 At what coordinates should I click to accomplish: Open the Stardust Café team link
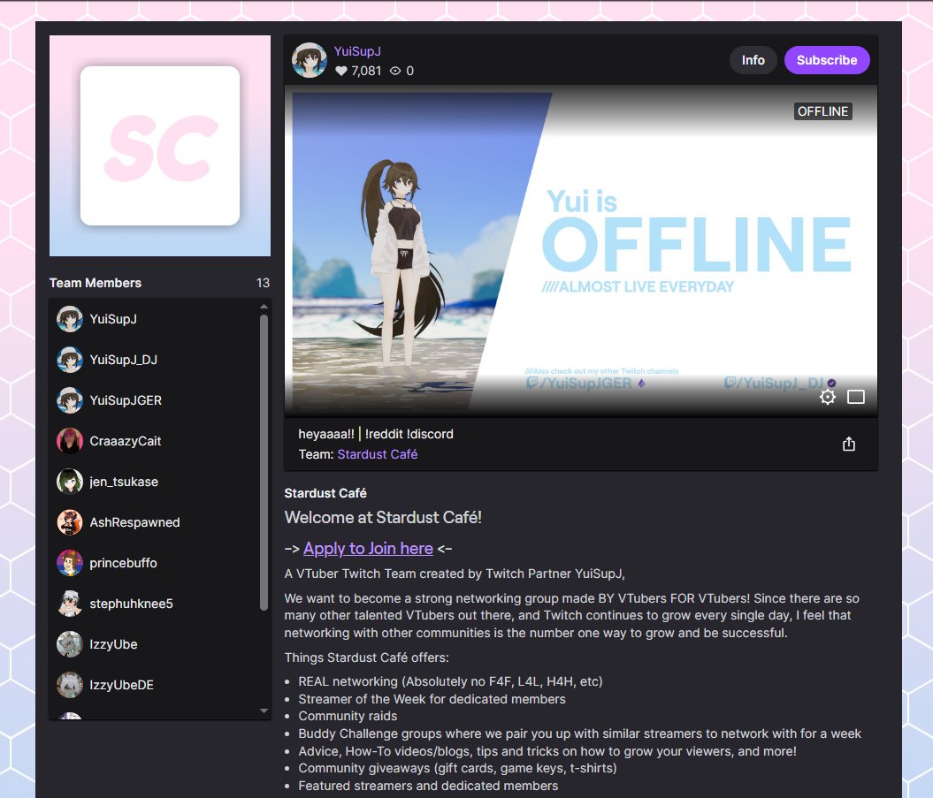378,454
